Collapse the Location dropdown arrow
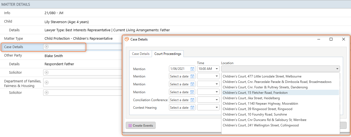351x137 pixels. (x=337, y=69)
